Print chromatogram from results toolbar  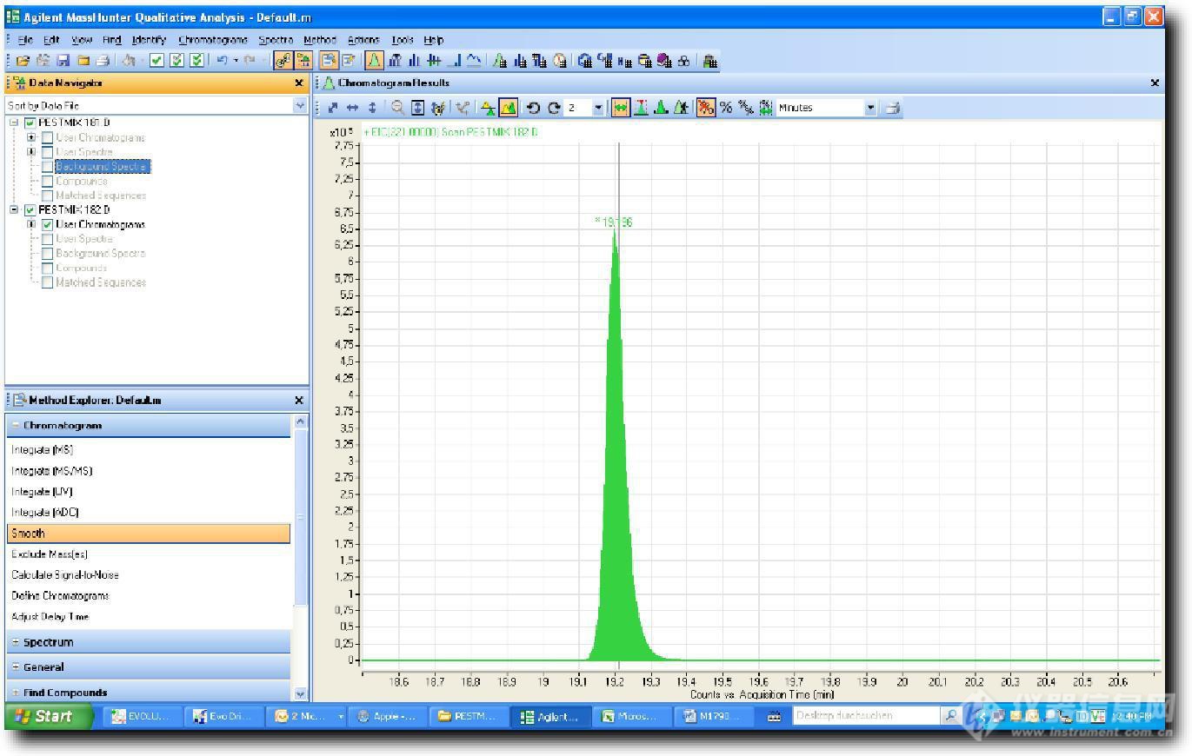[x=893, y=108]
